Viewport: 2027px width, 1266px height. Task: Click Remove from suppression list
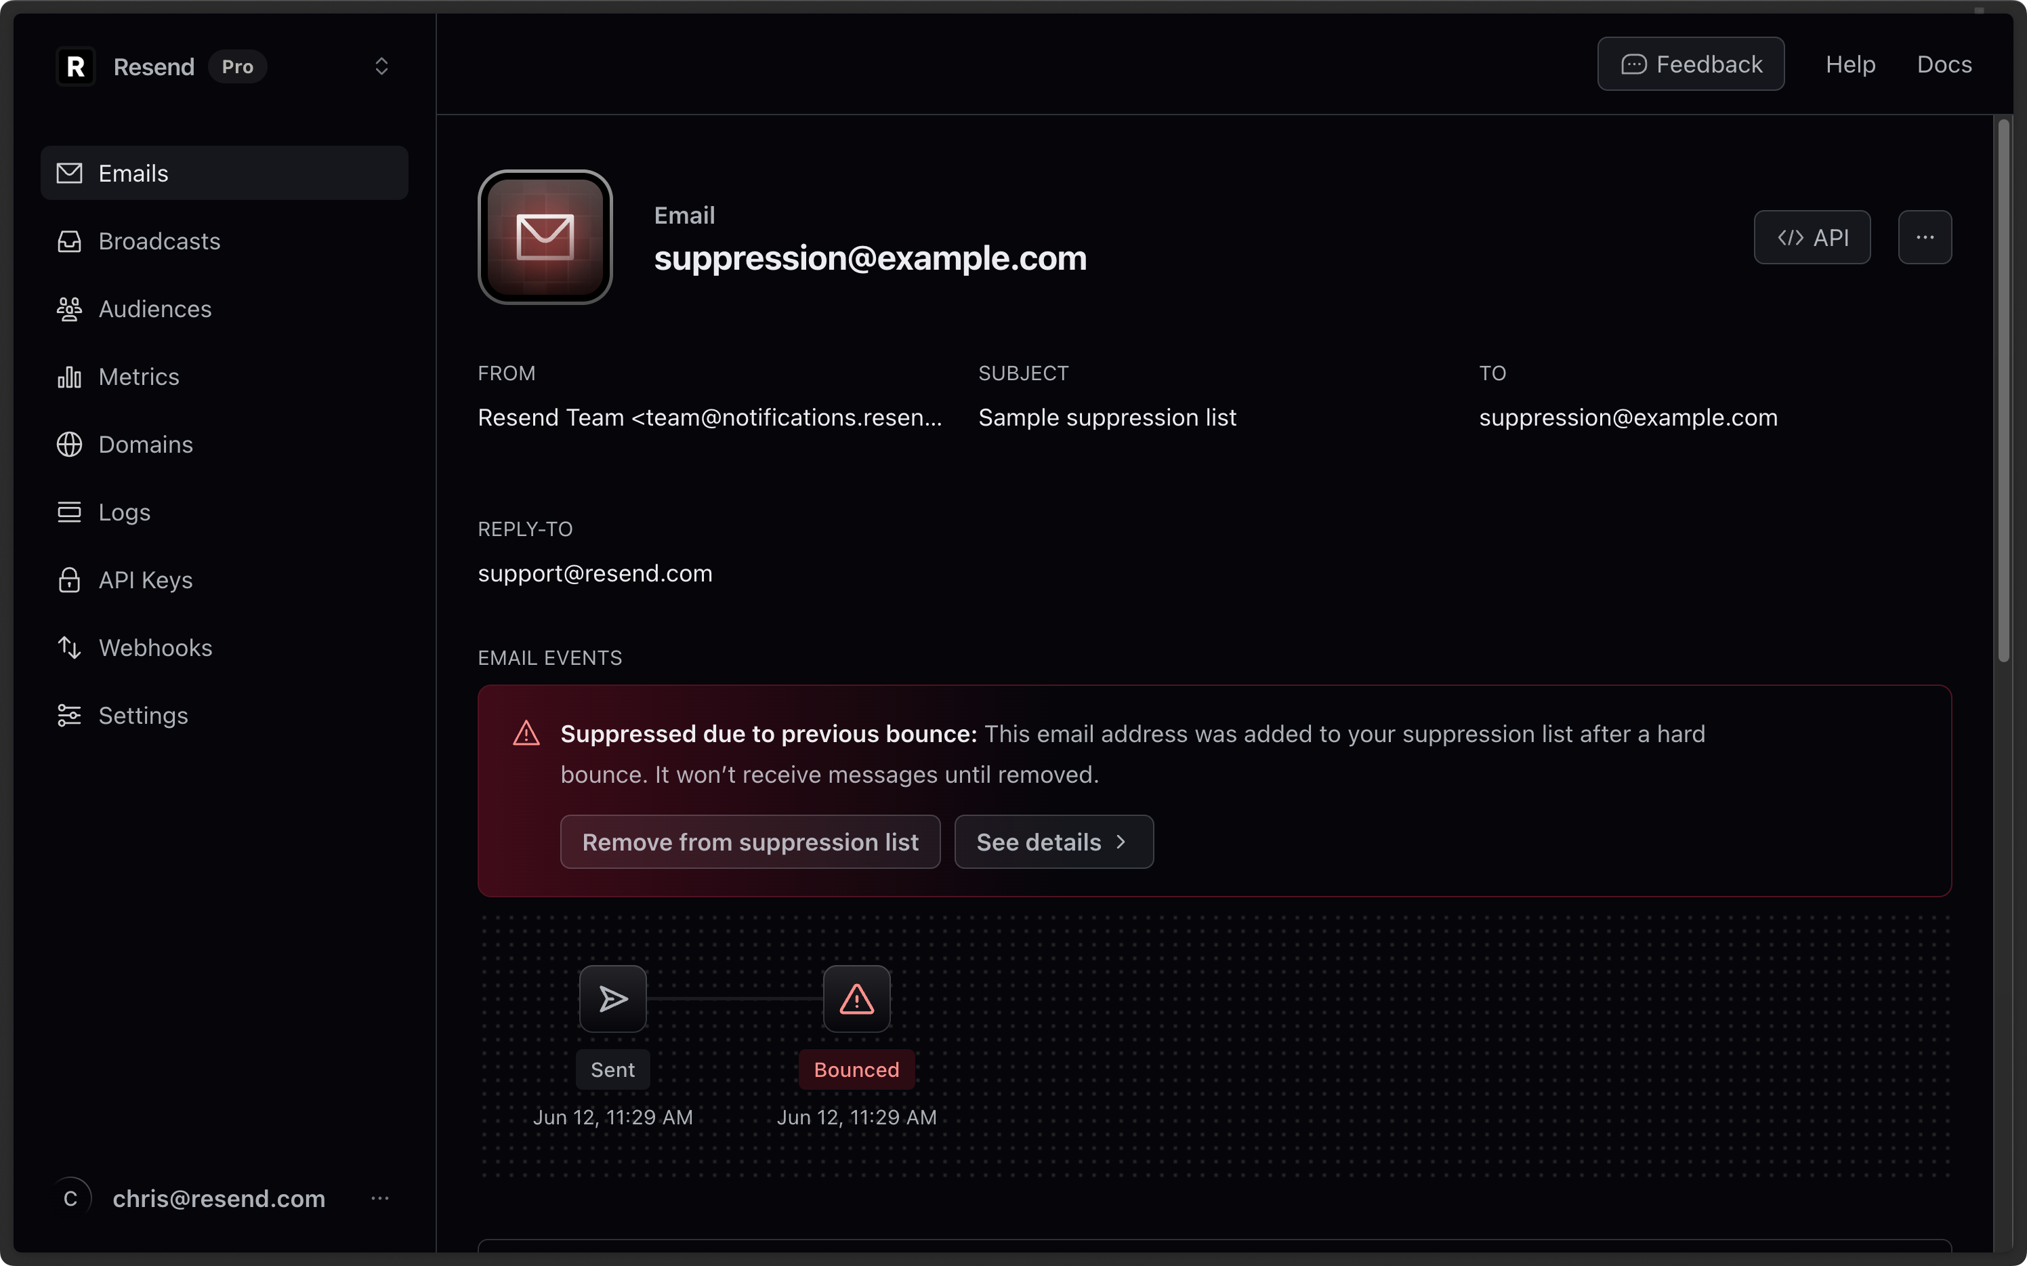[x=750, y=842]
